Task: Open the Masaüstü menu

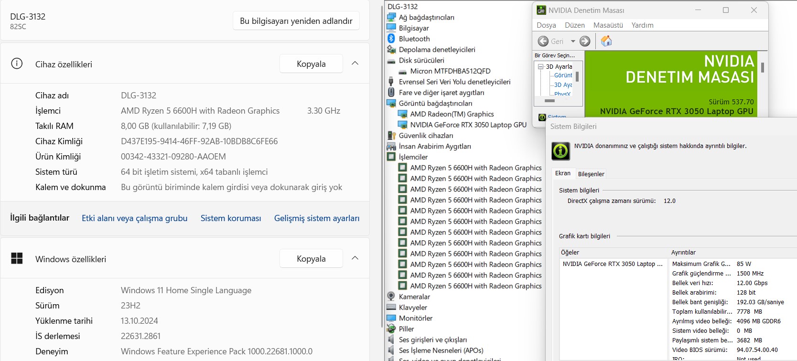Action: (608, 25)
